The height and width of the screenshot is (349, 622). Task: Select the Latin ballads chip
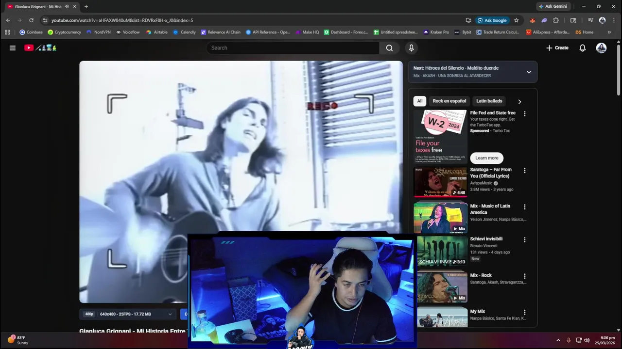click(489, 101)
